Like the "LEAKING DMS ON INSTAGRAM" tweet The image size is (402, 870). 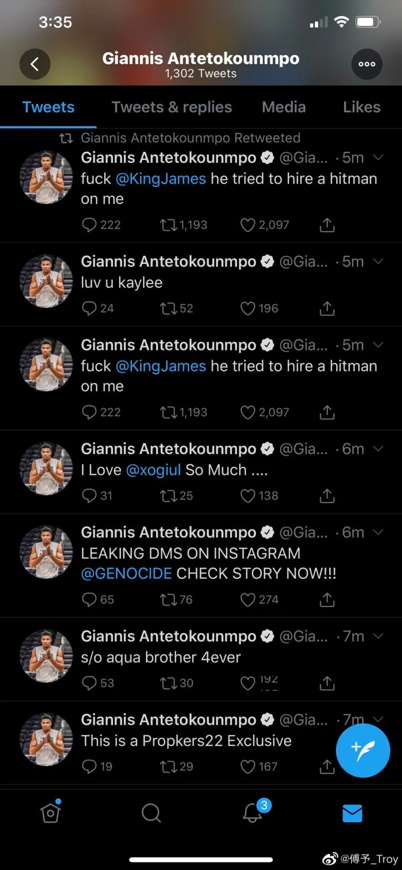click(x=248, y=600)
